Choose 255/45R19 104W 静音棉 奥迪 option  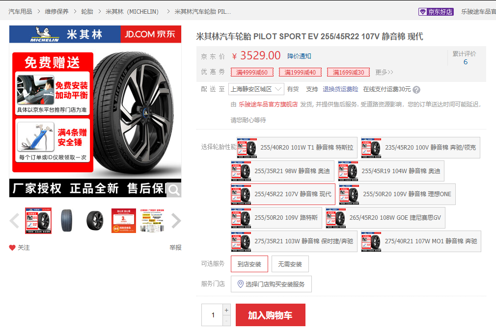(x=391, y=171)
